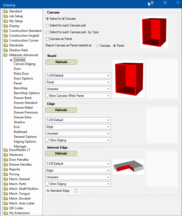Expand the Internal Edge _1.0mm Edging dropdown
This screenshot has width=182, height=216.
click(78, 184)
